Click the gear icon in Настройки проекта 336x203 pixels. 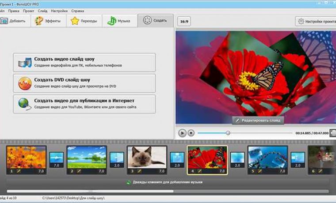point(301,21)
